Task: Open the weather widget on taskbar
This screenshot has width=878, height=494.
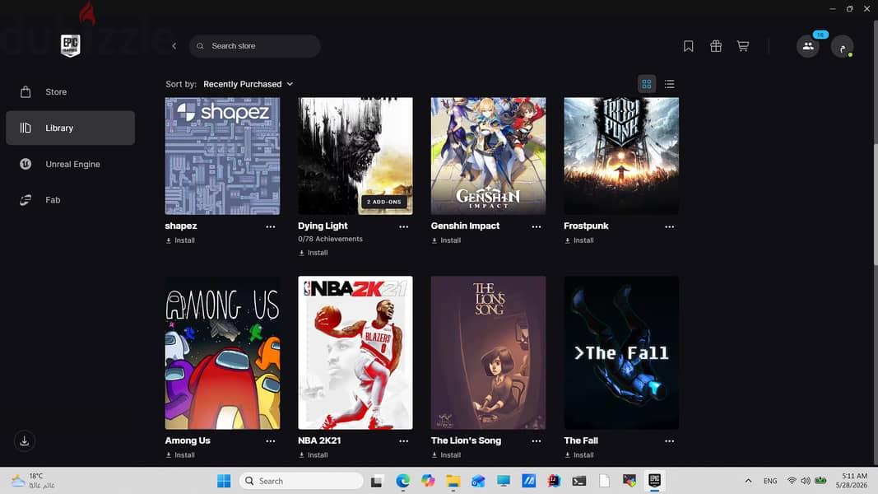Action: point(34,481)
